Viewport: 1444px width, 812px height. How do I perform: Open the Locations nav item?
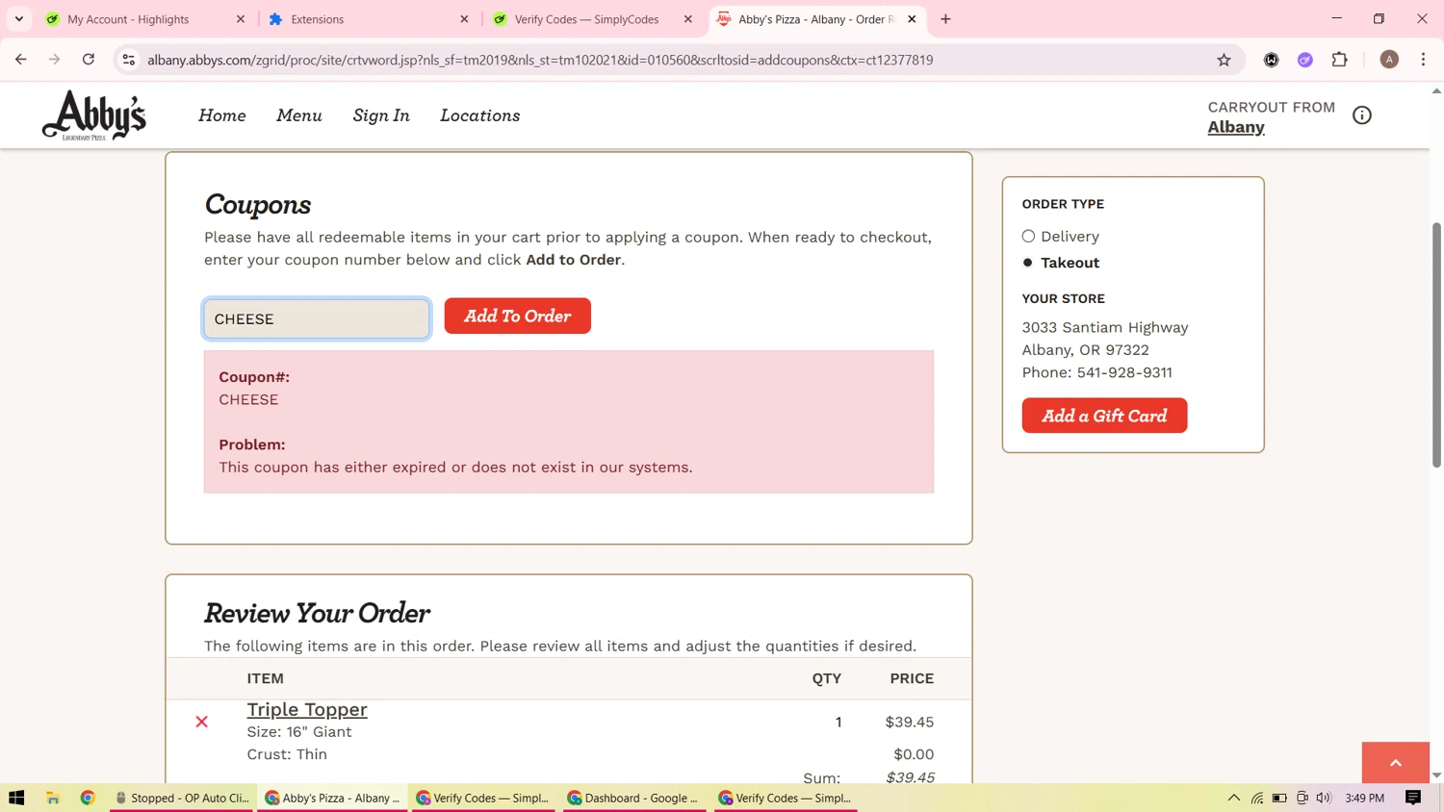(480, 115)
